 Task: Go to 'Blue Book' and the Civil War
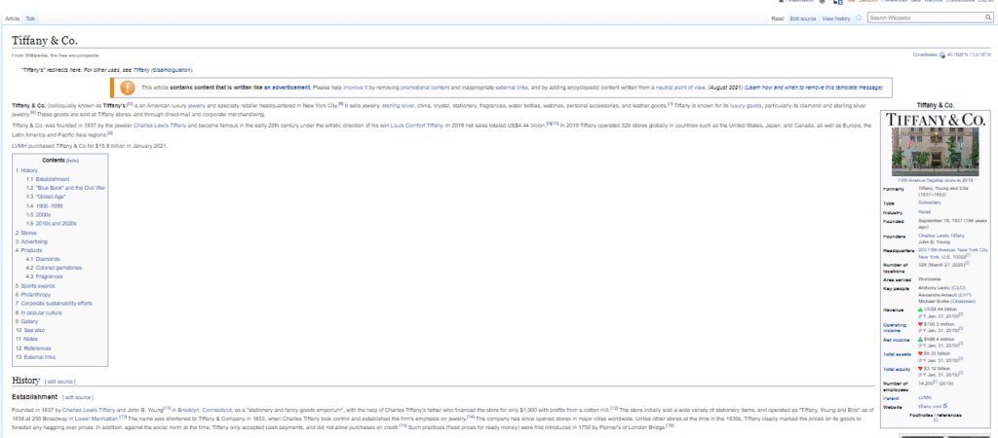coord(66,188)
